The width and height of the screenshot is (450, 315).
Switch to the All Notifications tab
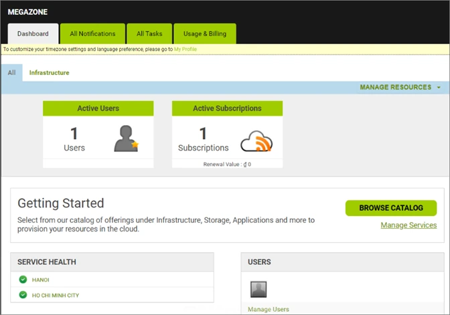point(92,34)
